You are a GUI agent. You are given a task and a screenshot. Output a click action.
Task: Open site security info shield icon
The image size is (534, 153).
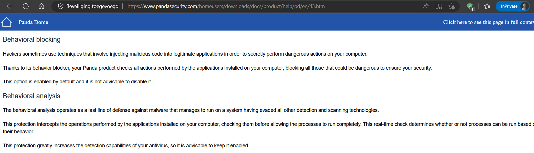coord(61,6)
